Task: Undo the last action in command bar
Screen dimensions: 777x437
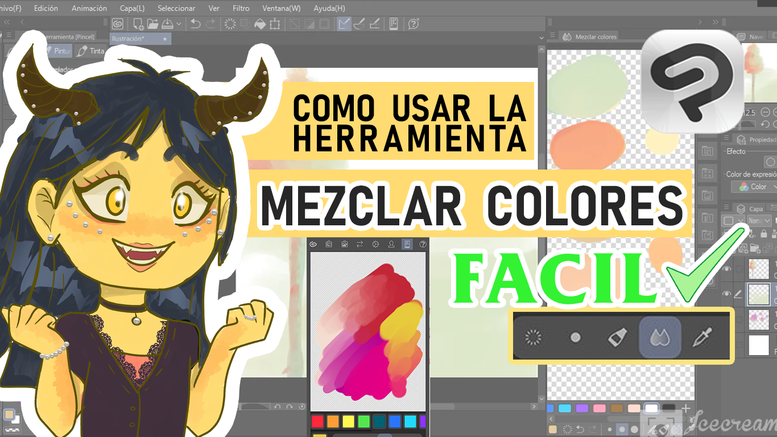Action: (x=196, y=24)
